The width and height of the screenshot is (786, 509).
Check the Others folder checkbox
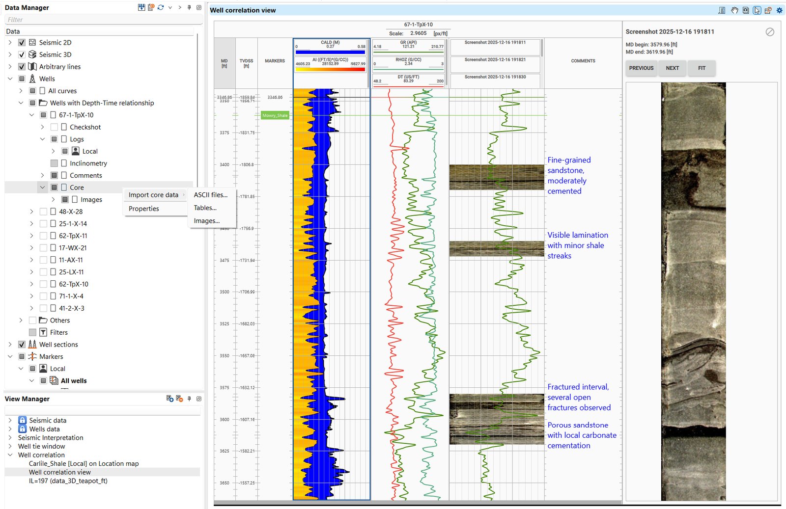32,321
